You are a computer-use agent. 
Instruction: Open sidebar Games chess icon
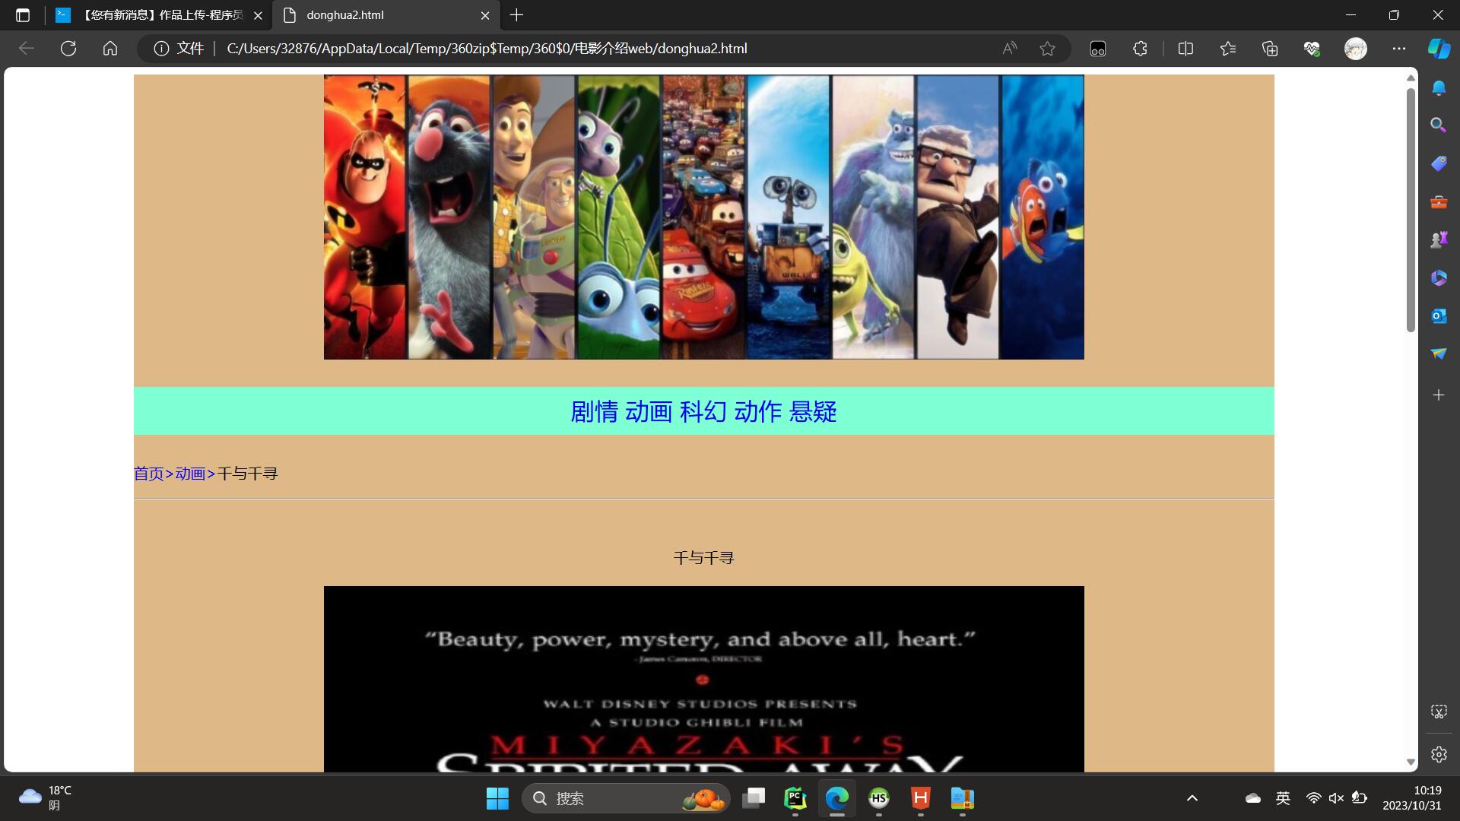[x=1439, y=240]
